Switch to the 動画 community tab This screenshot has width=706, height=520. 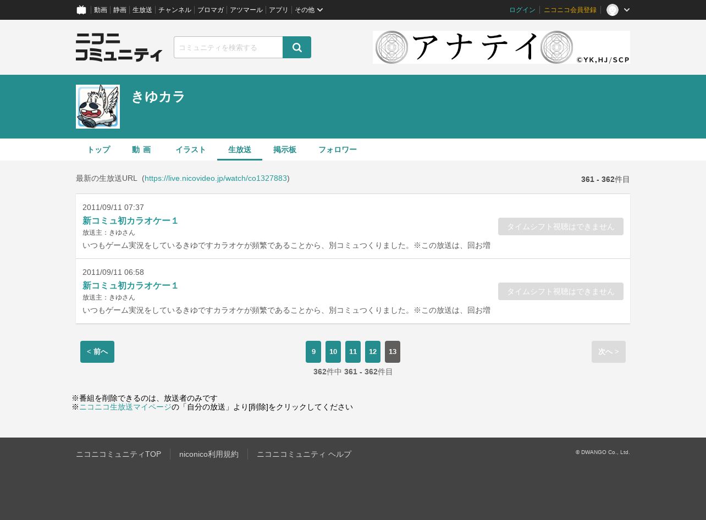point(141,150)
